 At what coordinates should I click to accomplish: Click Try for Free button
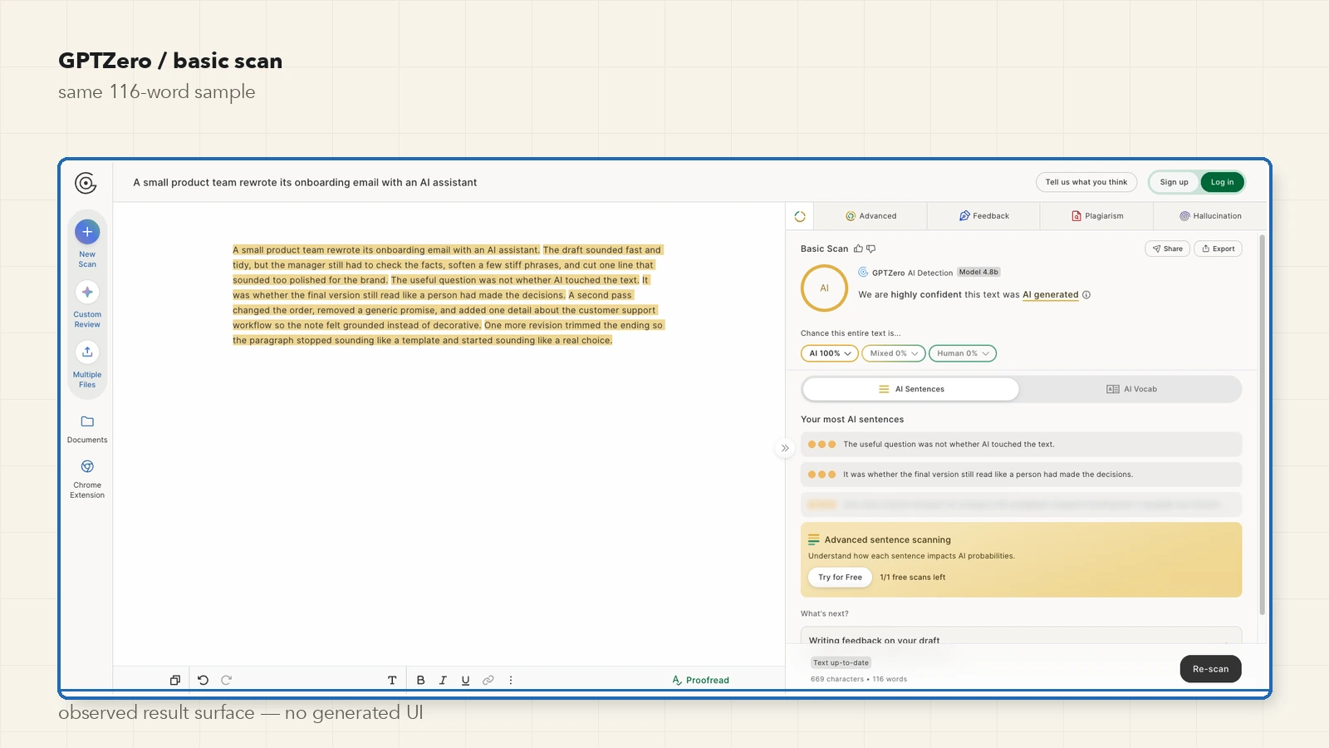coord(840,577)
